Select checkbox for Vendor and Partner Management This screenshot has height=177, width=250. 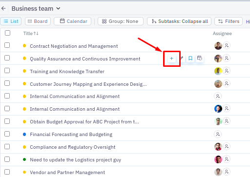pos(7,172)
